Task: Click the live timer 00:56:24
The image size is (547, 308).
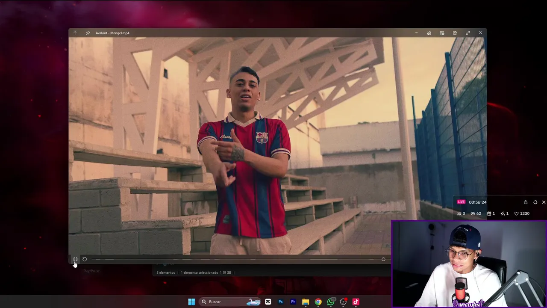Action: (x=477, y=202)
